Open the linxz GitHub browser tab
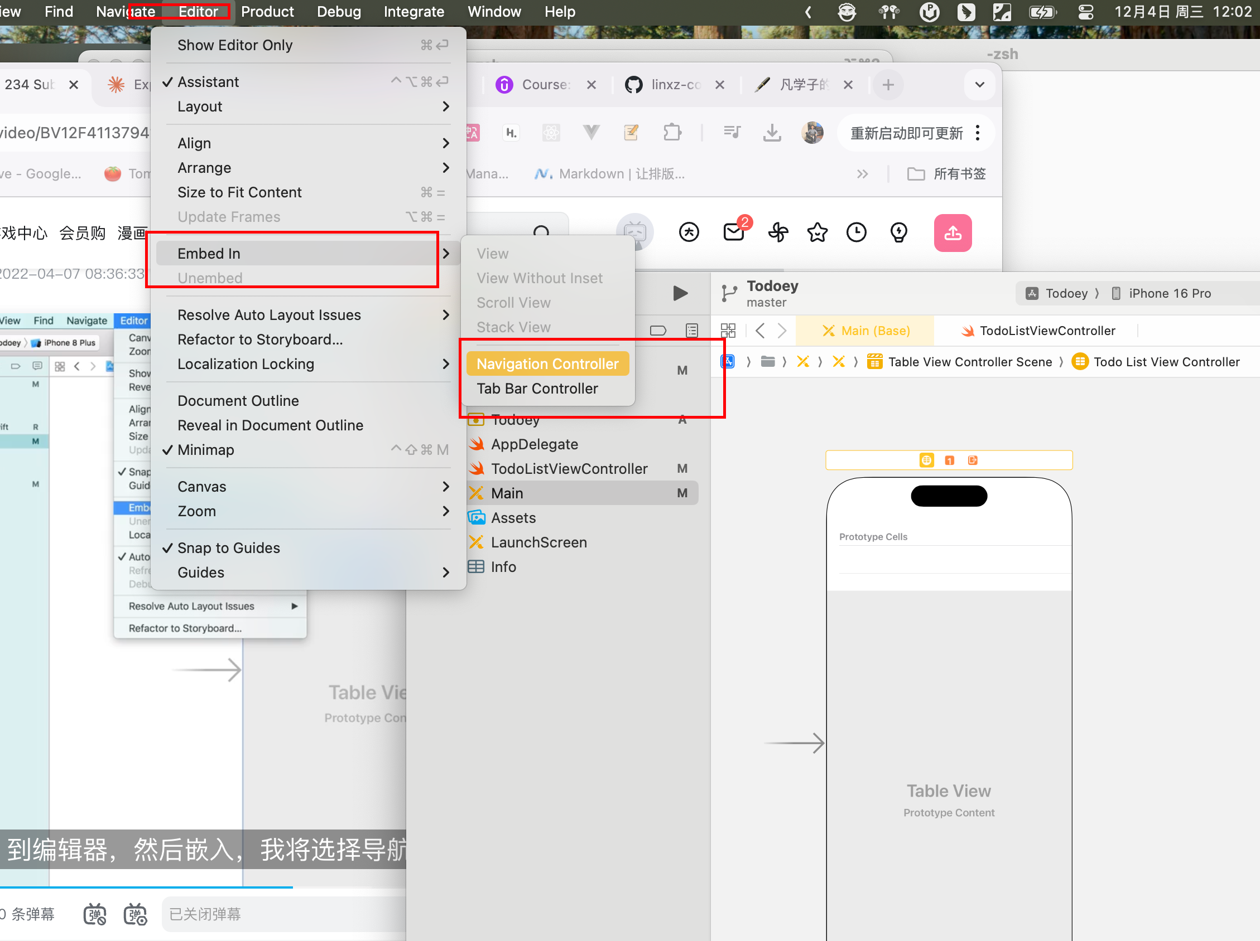1260x941 pixels. tap(676, 85)
